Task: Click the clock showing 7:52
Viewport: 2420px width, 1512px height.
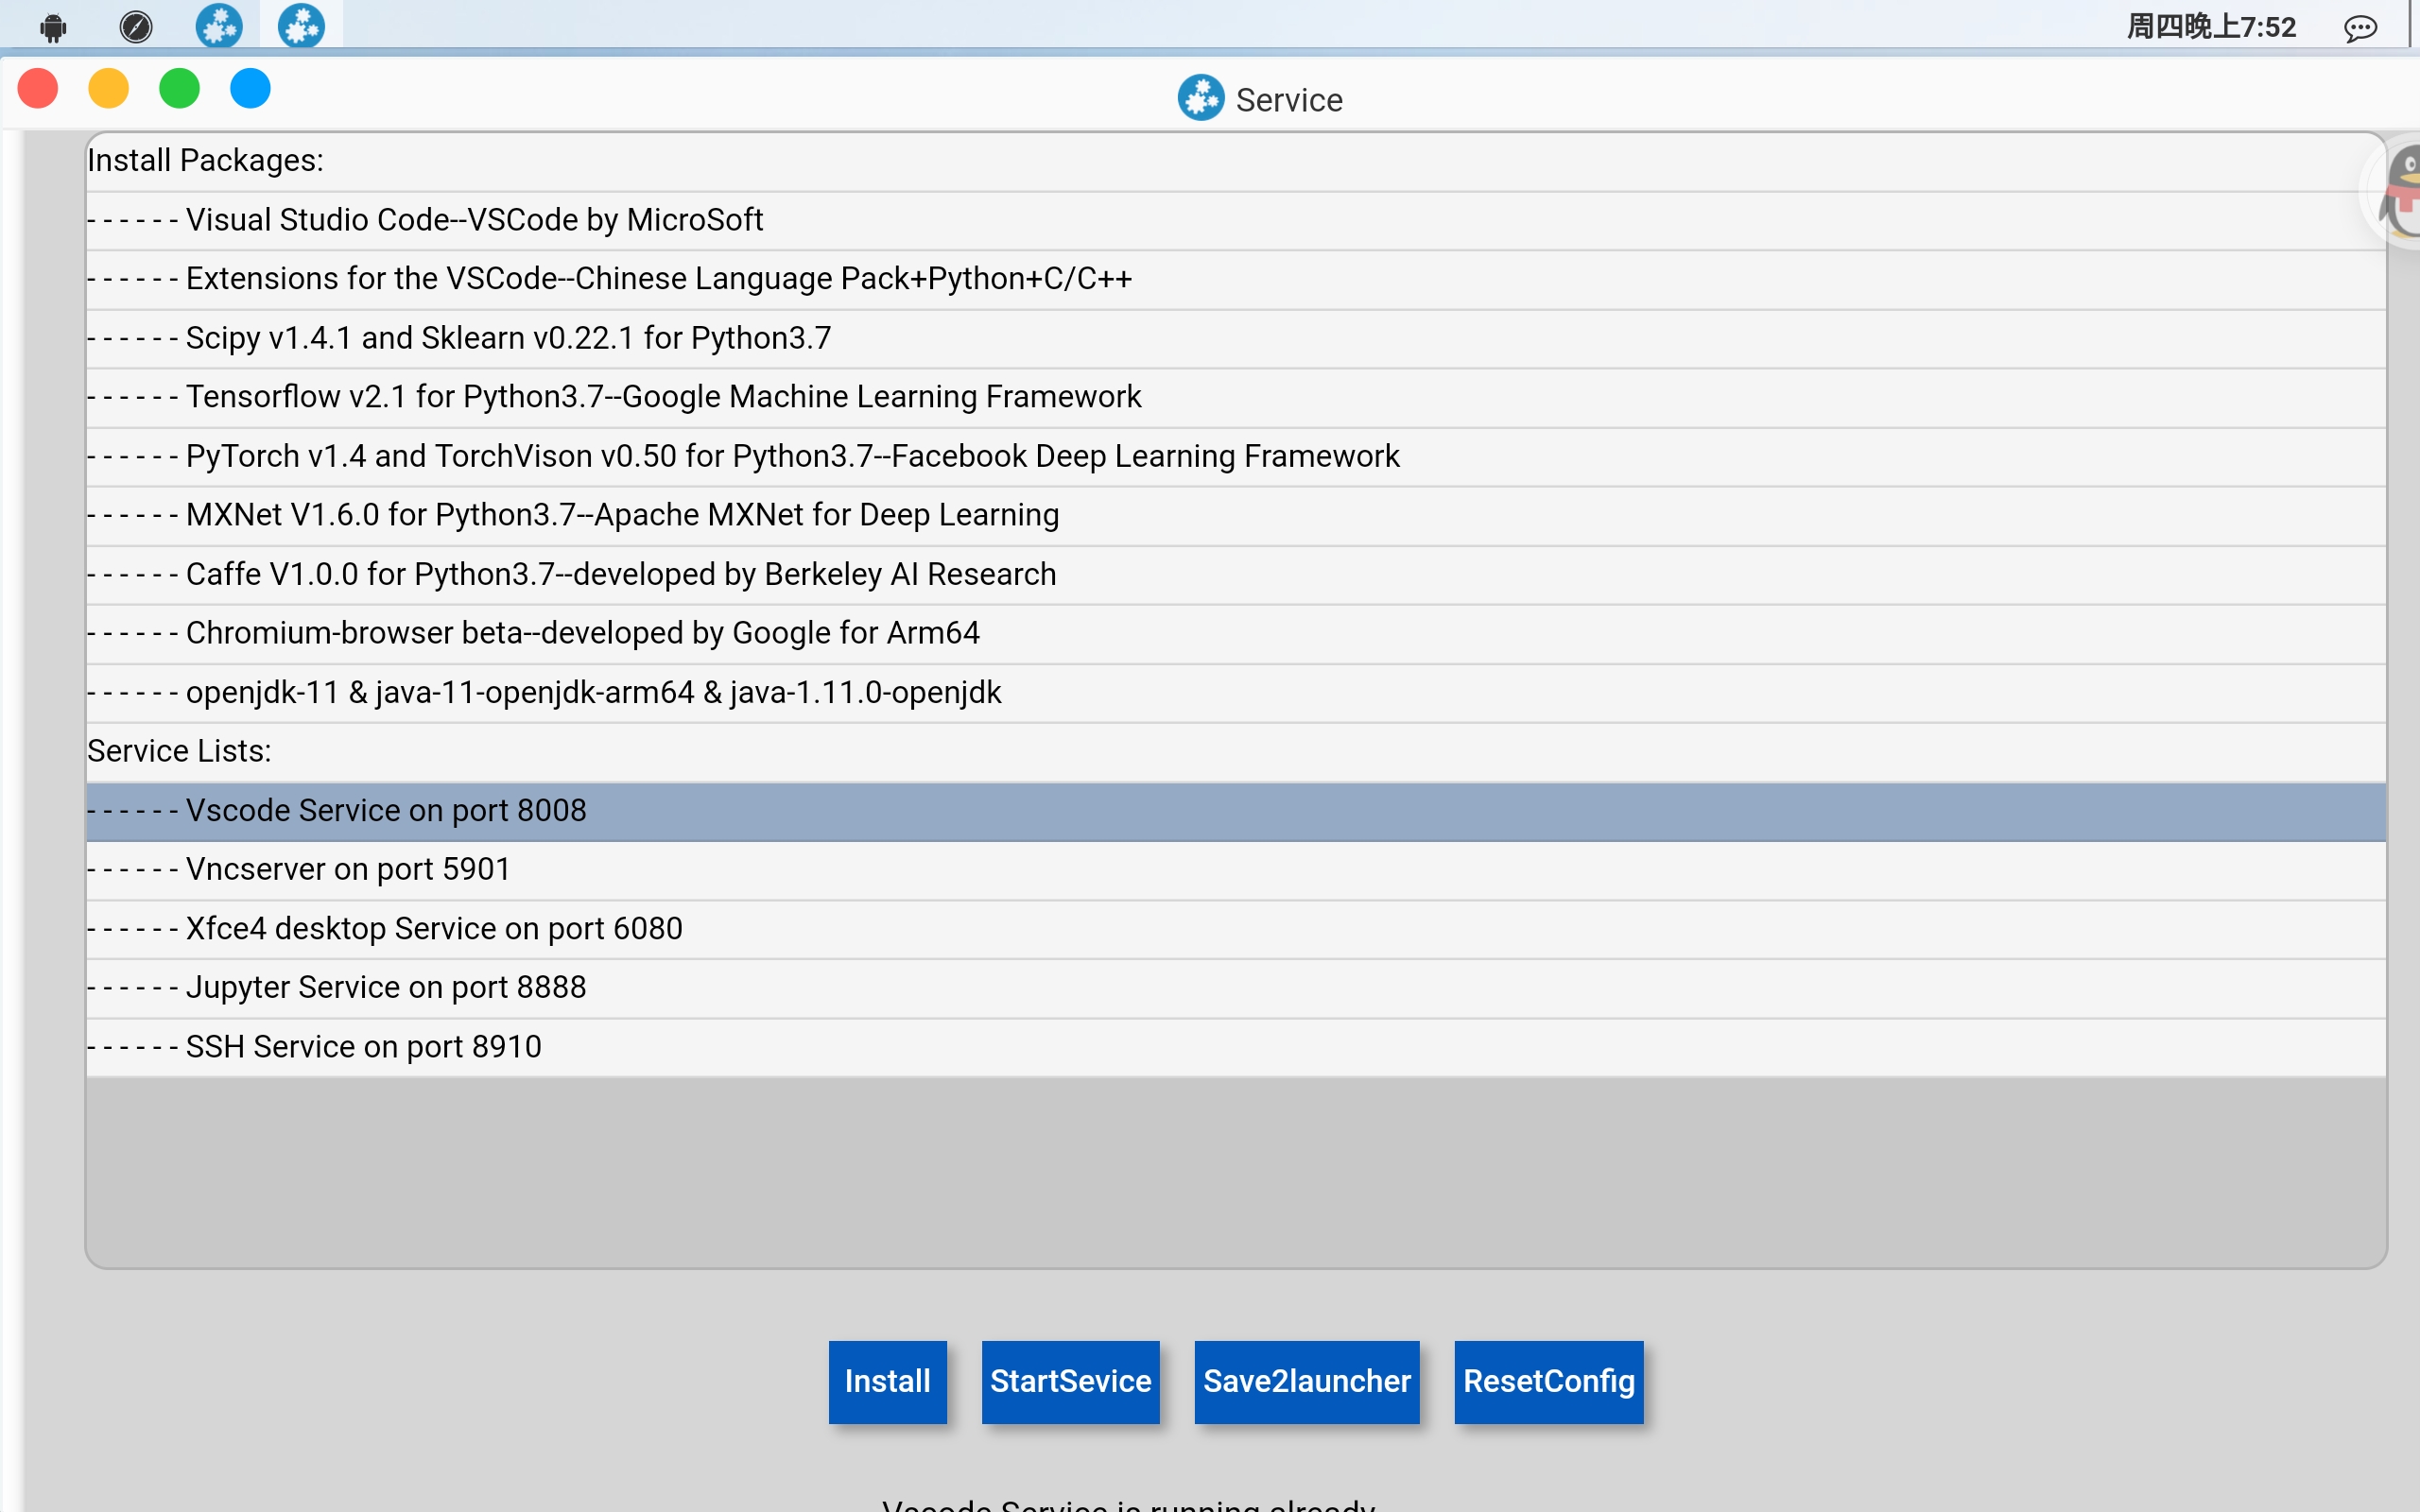Action: click(2211, 27)
